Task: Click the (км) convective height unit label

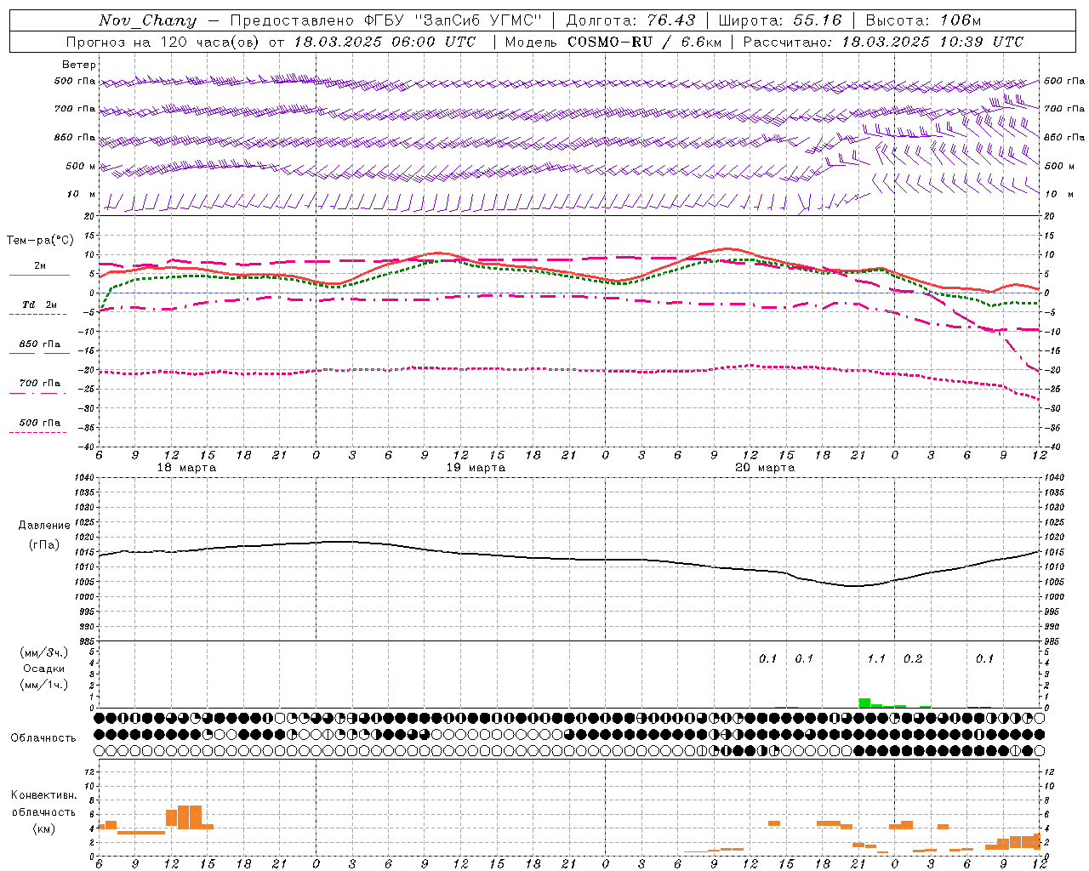Action: pyautogui.click(x=43, y=828)
